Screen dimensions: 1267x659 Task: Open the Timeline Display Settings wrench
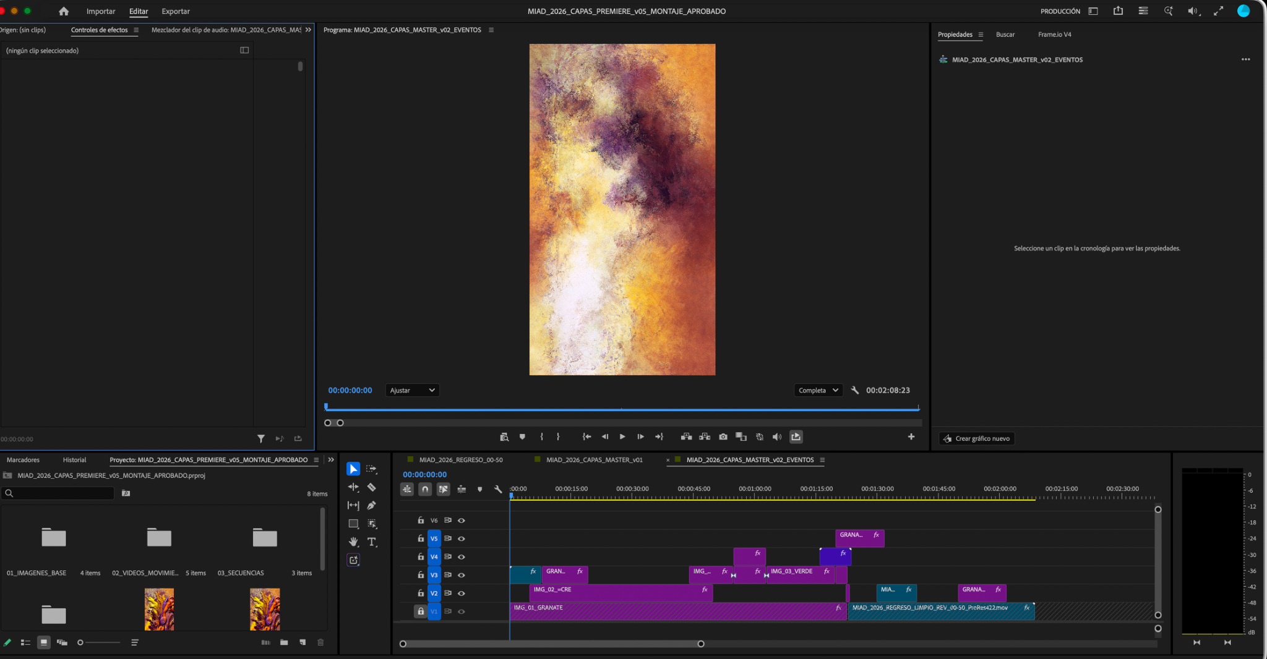point(498,489)
